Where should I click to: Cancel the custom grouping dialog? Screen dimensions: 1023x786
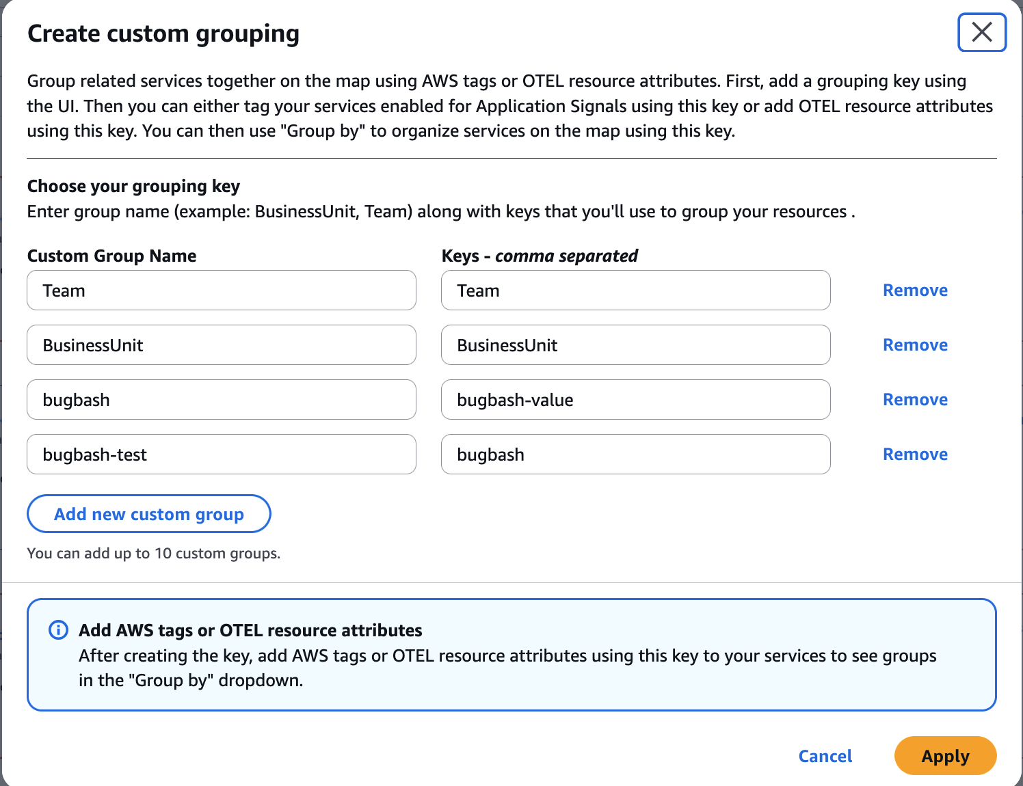click(x=825, y=756)
